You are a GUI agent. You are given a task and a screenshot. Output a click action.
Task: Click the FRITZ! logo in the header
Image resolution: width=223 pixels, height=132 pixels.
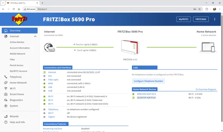point(19,19)
